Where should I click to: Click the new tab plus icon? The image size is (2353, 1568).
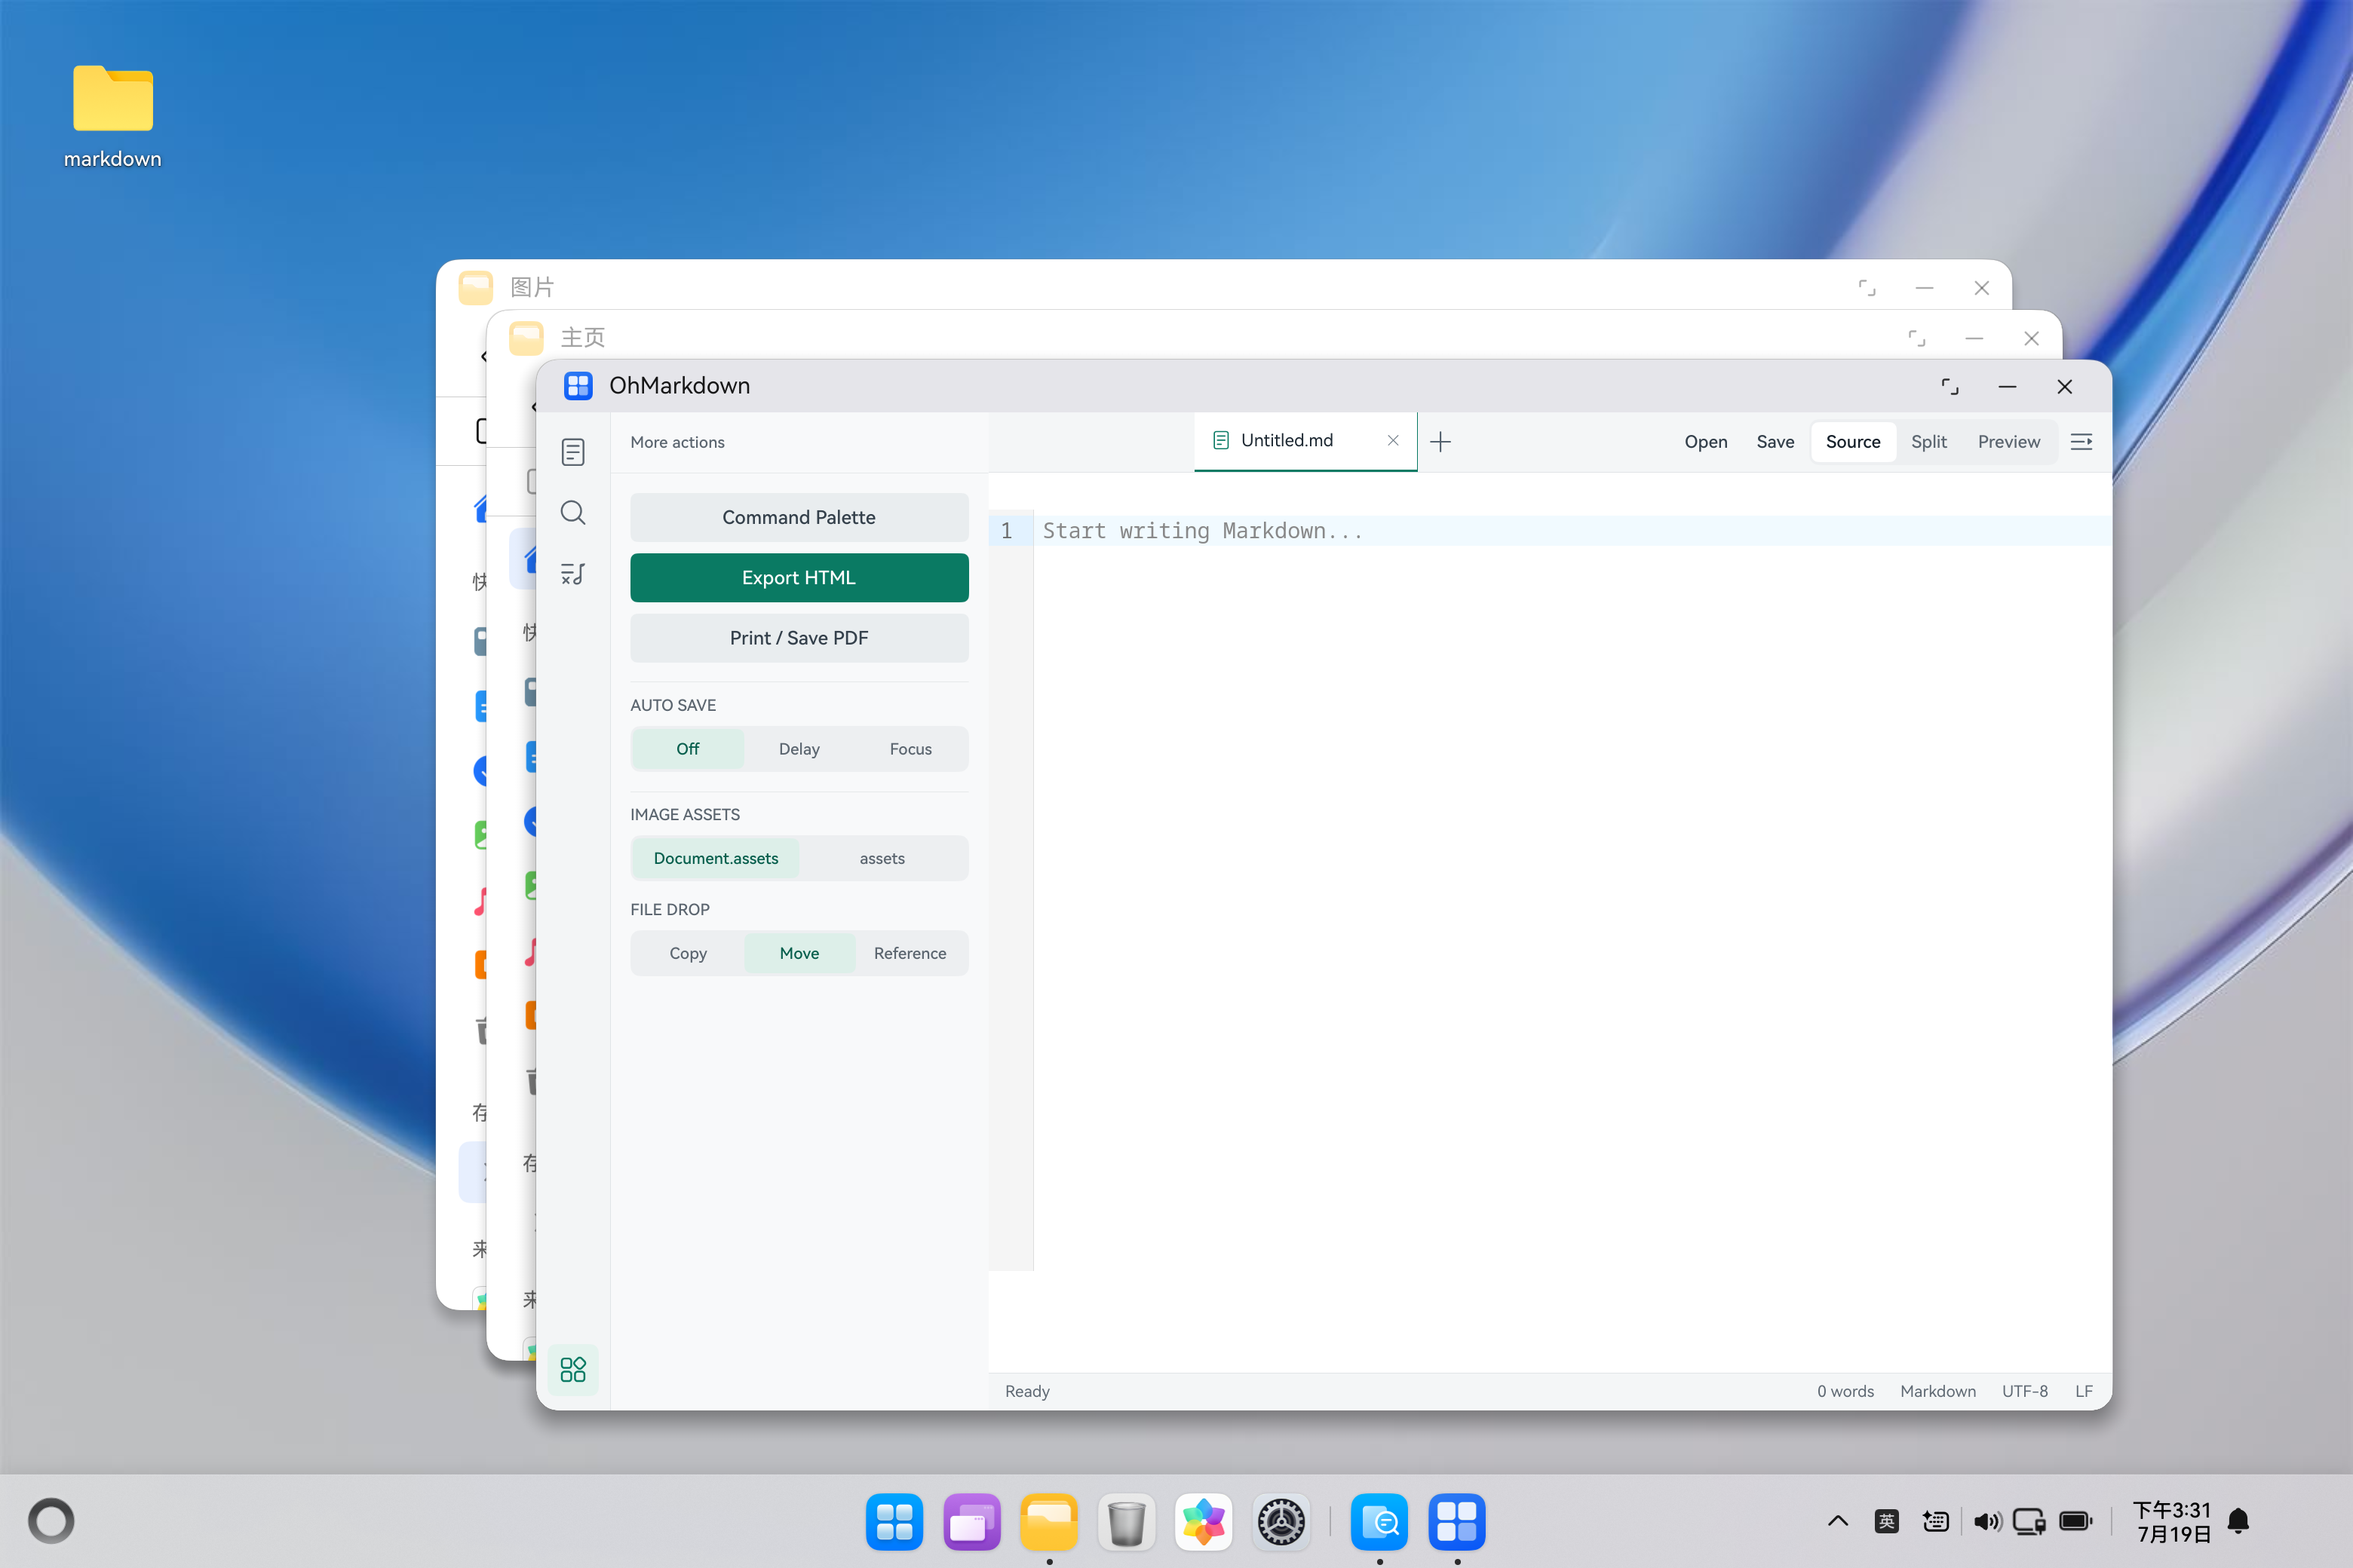pyautogui.click(x=1440, y=442)
